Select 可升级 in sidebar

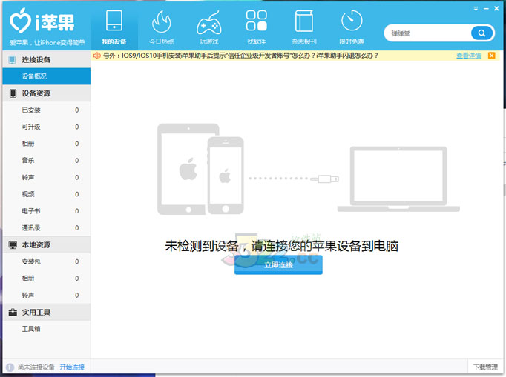47,127
